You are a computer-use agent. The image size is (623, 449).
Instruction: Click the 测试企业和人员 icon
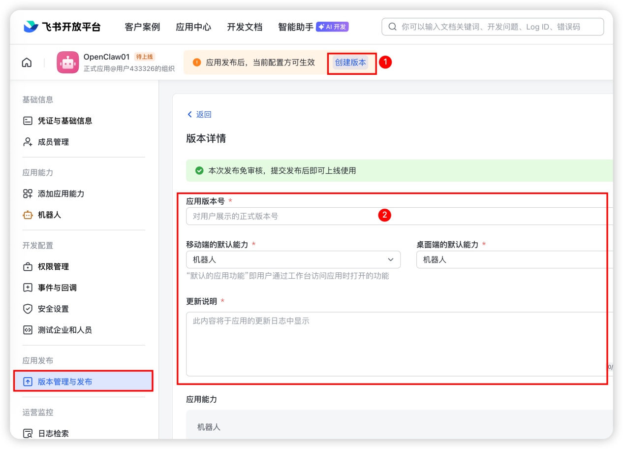28,330
